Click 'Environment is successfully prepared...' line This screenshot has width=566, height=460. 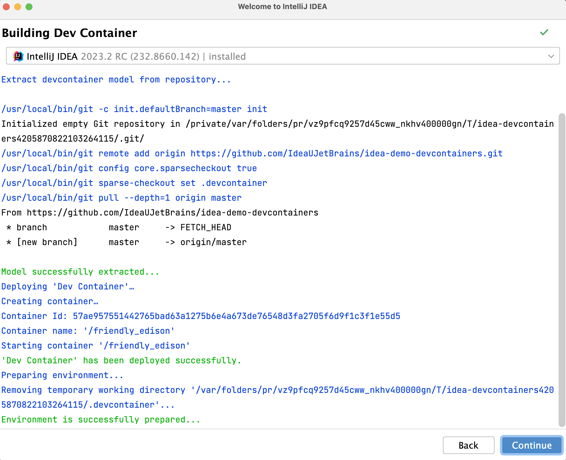tap(101, 420)
